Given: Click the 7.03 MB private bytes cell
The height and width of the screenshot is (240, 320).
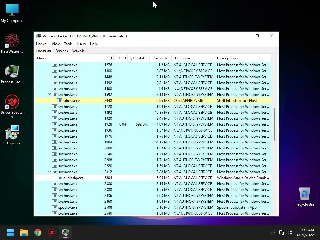Looking at the screenshot, I should [163, 196].
